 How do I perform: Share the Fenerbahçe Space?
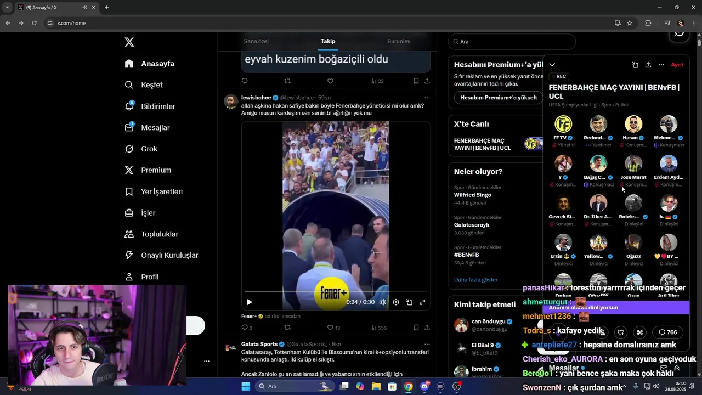[648, 65]
